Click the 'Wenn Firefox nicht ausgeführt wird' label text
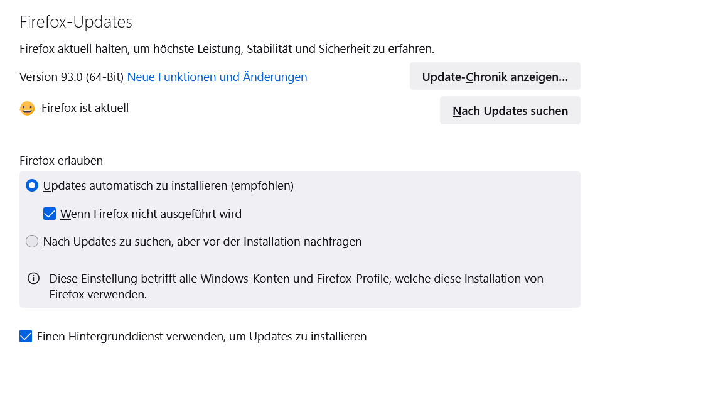Viewport: 723px width, 407px height. (x=151, y=214)
